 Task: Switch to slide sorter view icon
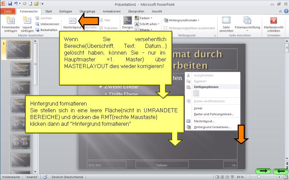pyautogui.click(x=223, y=177)
